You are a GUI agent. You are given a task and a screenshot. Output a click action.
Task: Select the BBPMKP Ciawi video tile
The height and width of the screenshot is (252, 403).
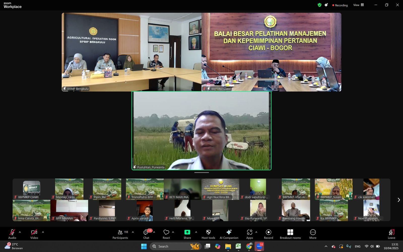pos(271,52)
